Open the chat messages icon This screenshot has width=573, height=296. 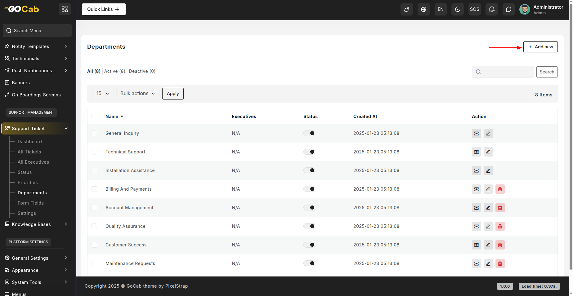508,9
